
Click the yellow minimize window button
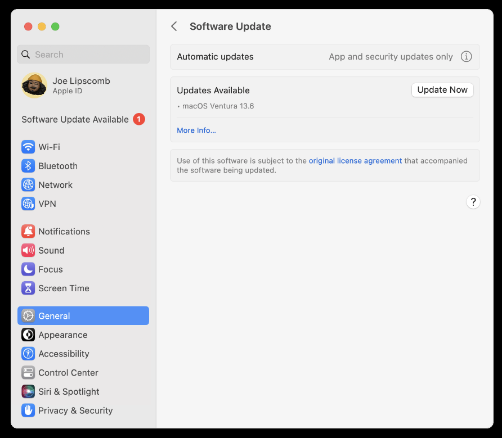click(42, 26)
